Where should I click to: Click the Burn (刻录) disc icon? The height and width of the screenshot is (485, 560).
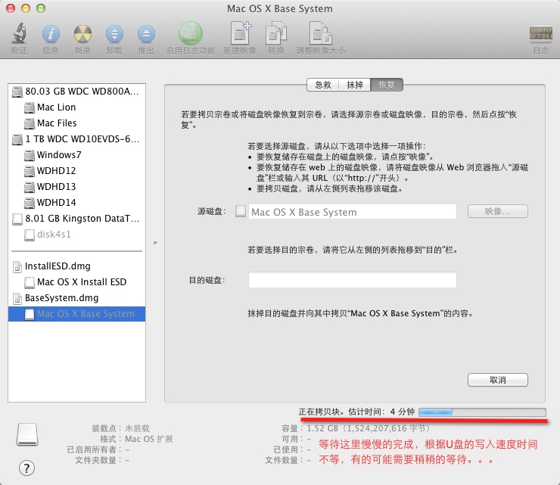pyautogui.click(x=82, y=34)
